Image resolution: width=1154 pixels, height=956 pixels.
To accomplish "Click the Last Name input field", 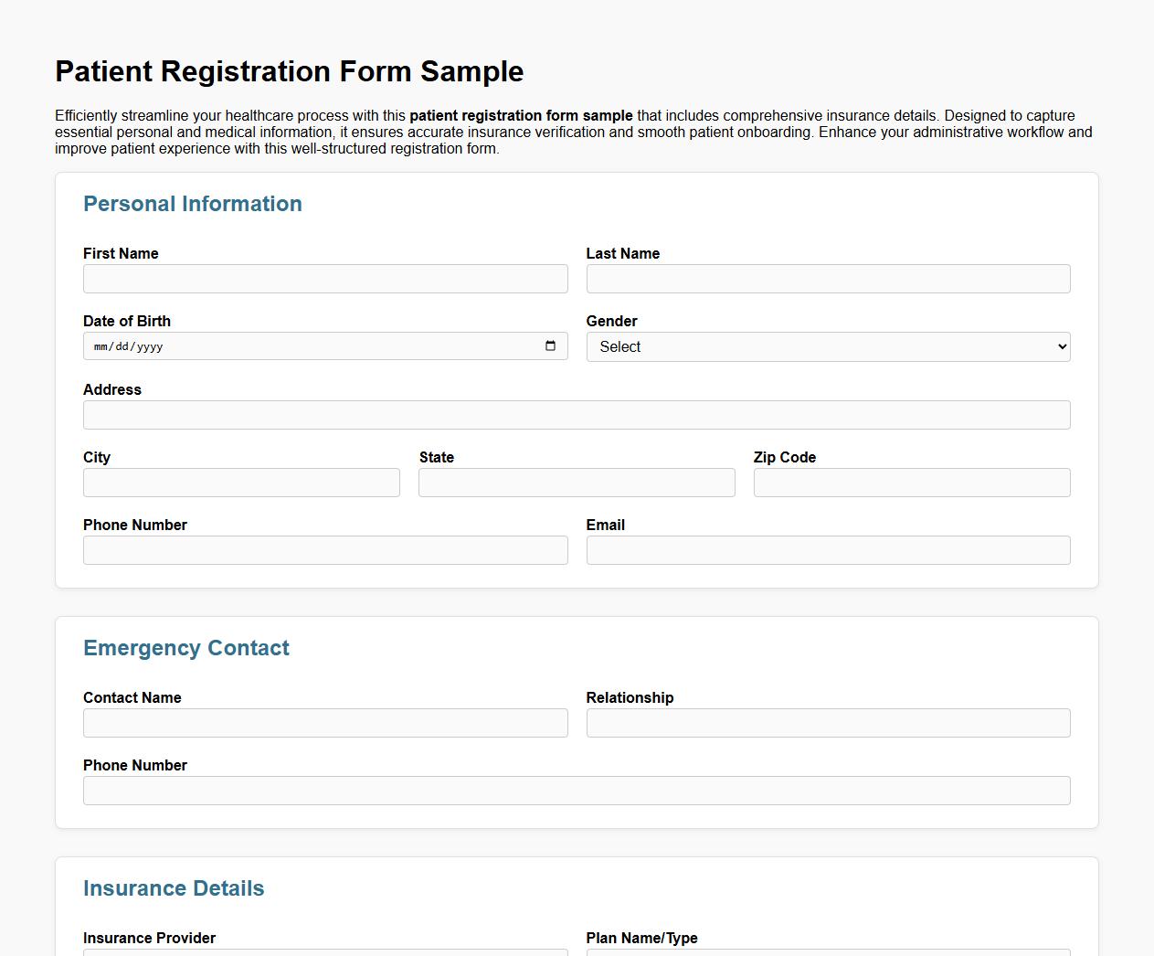I will tap(828, 278).
